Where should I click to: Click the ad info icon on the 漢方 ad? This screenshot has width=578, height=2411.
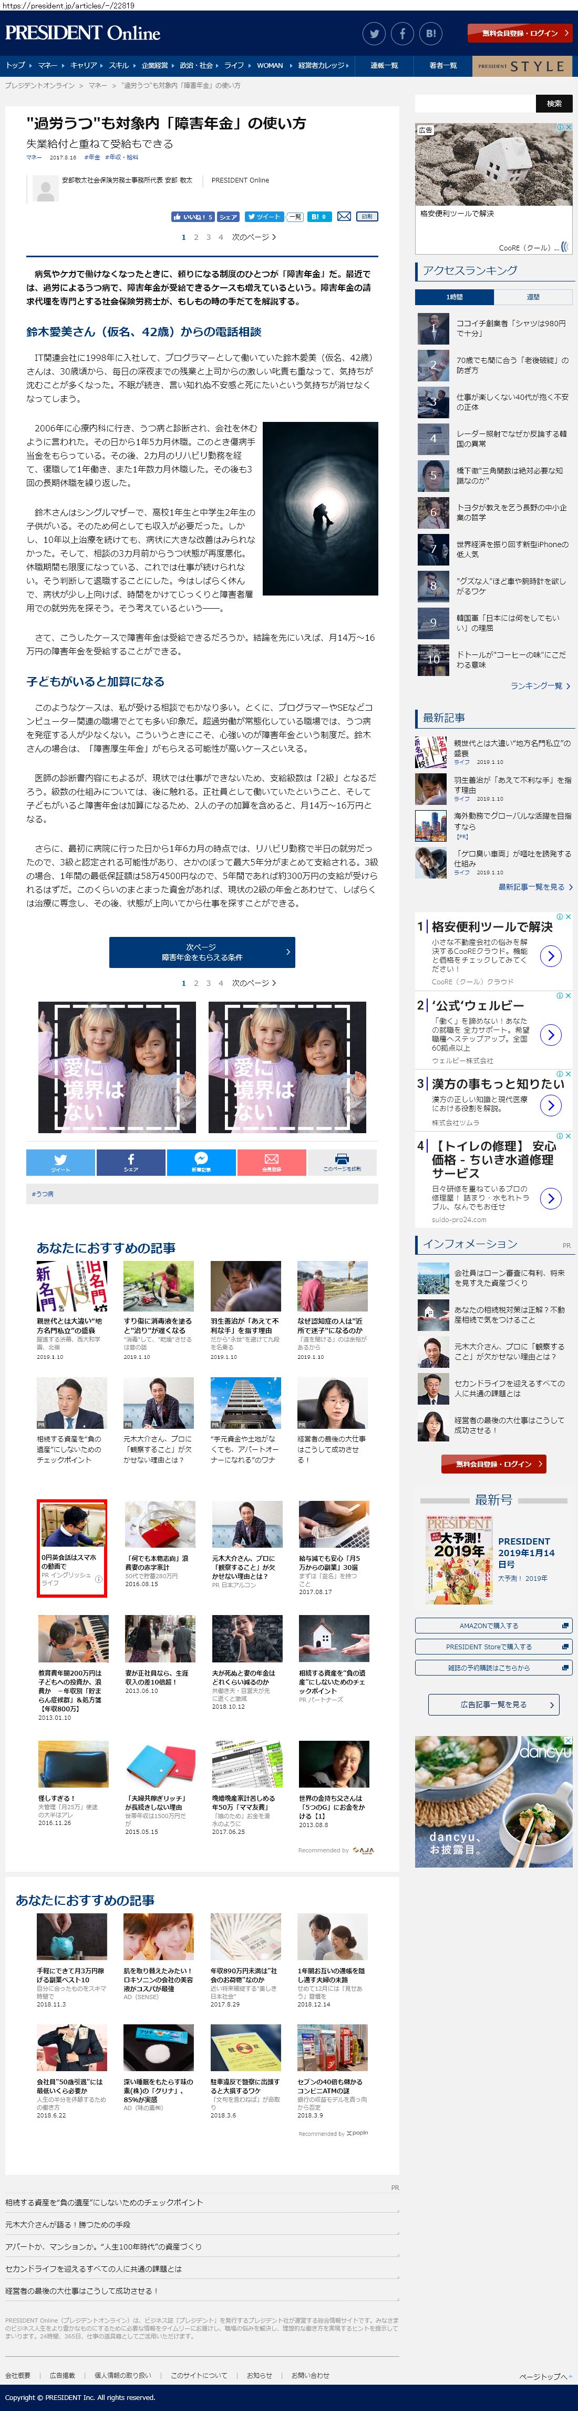[x=559, y=1074]
